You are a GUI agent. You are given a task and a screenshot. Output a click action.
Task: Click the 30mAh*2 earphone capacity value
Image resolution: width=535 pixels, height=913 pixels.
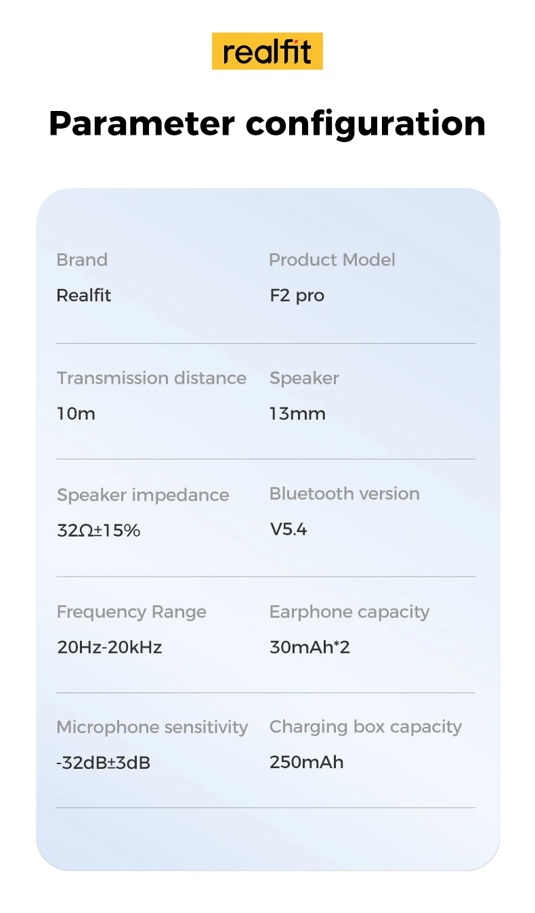tap(309, 648)
